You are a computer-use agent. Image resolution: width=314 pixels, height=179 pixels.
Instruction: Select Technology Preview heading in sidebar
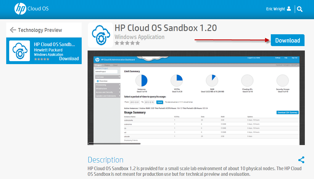[40, 30]
